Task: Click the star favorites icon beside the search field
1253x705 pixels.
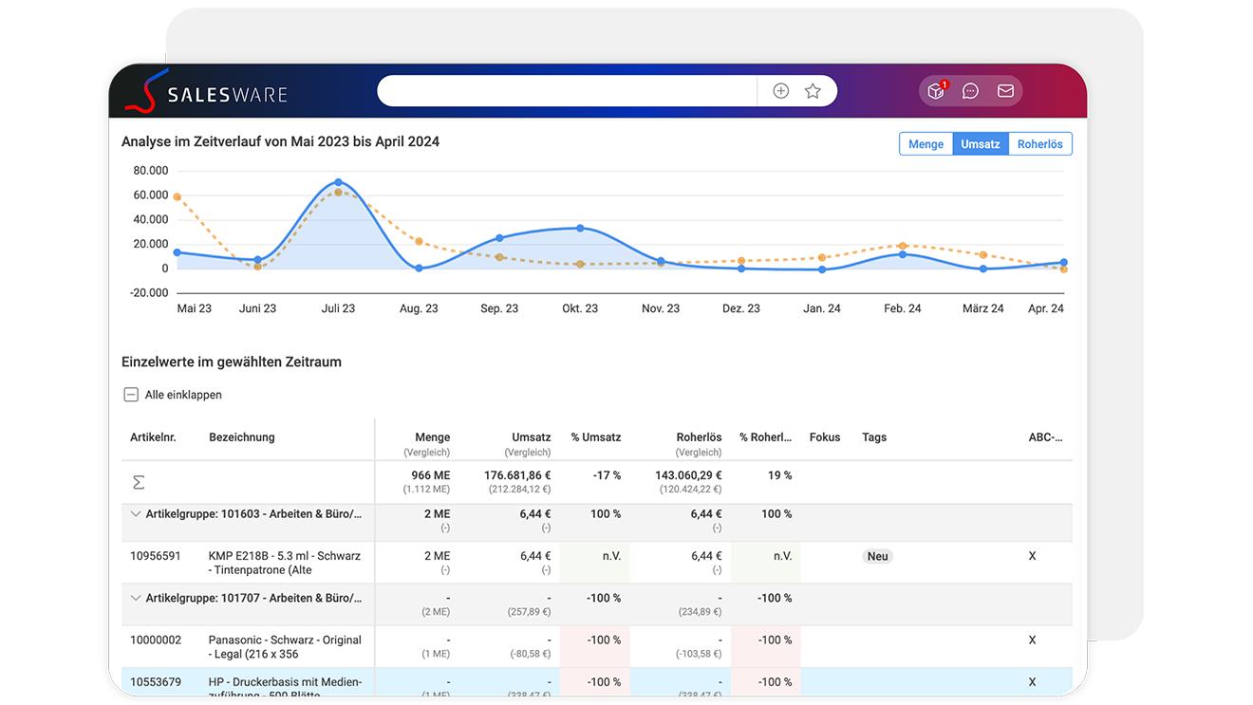Action: [x=812, y=90]
